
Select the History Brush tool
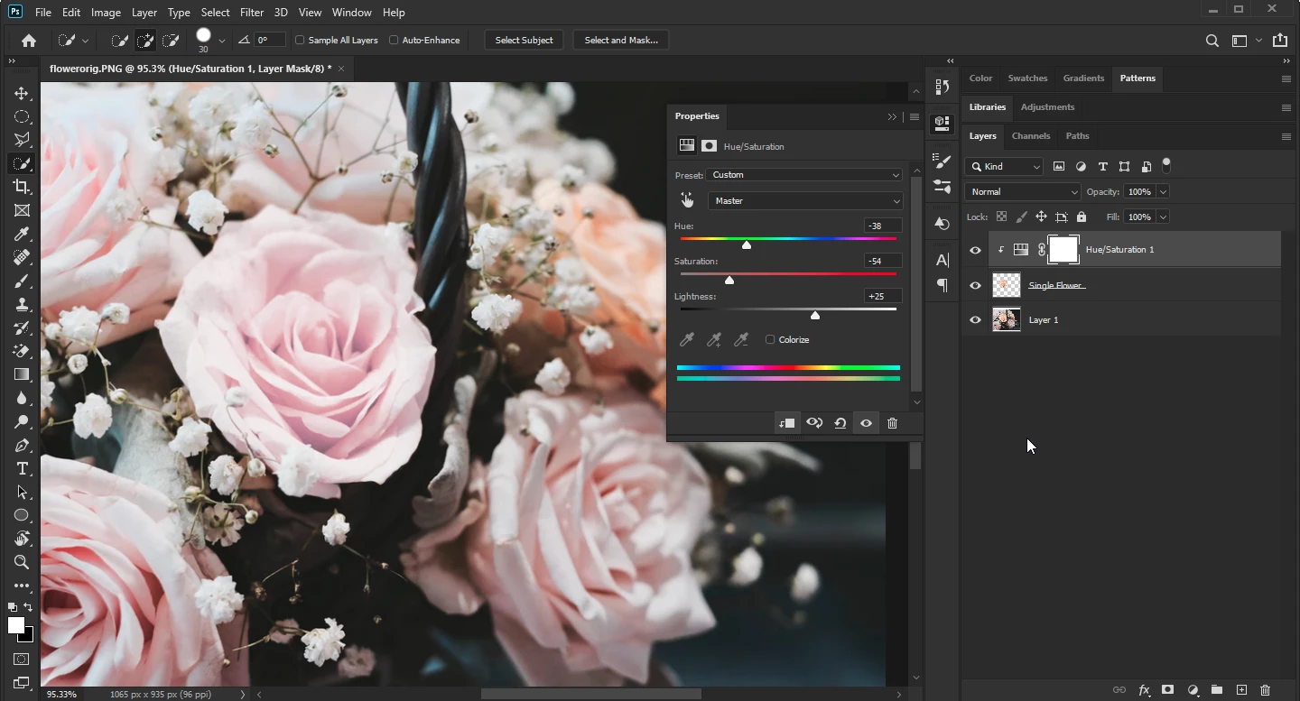click(22, 328)
